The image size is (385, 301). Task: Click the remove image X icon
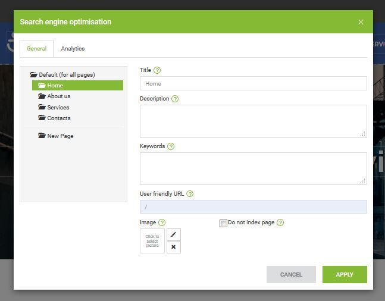point(174,247)
